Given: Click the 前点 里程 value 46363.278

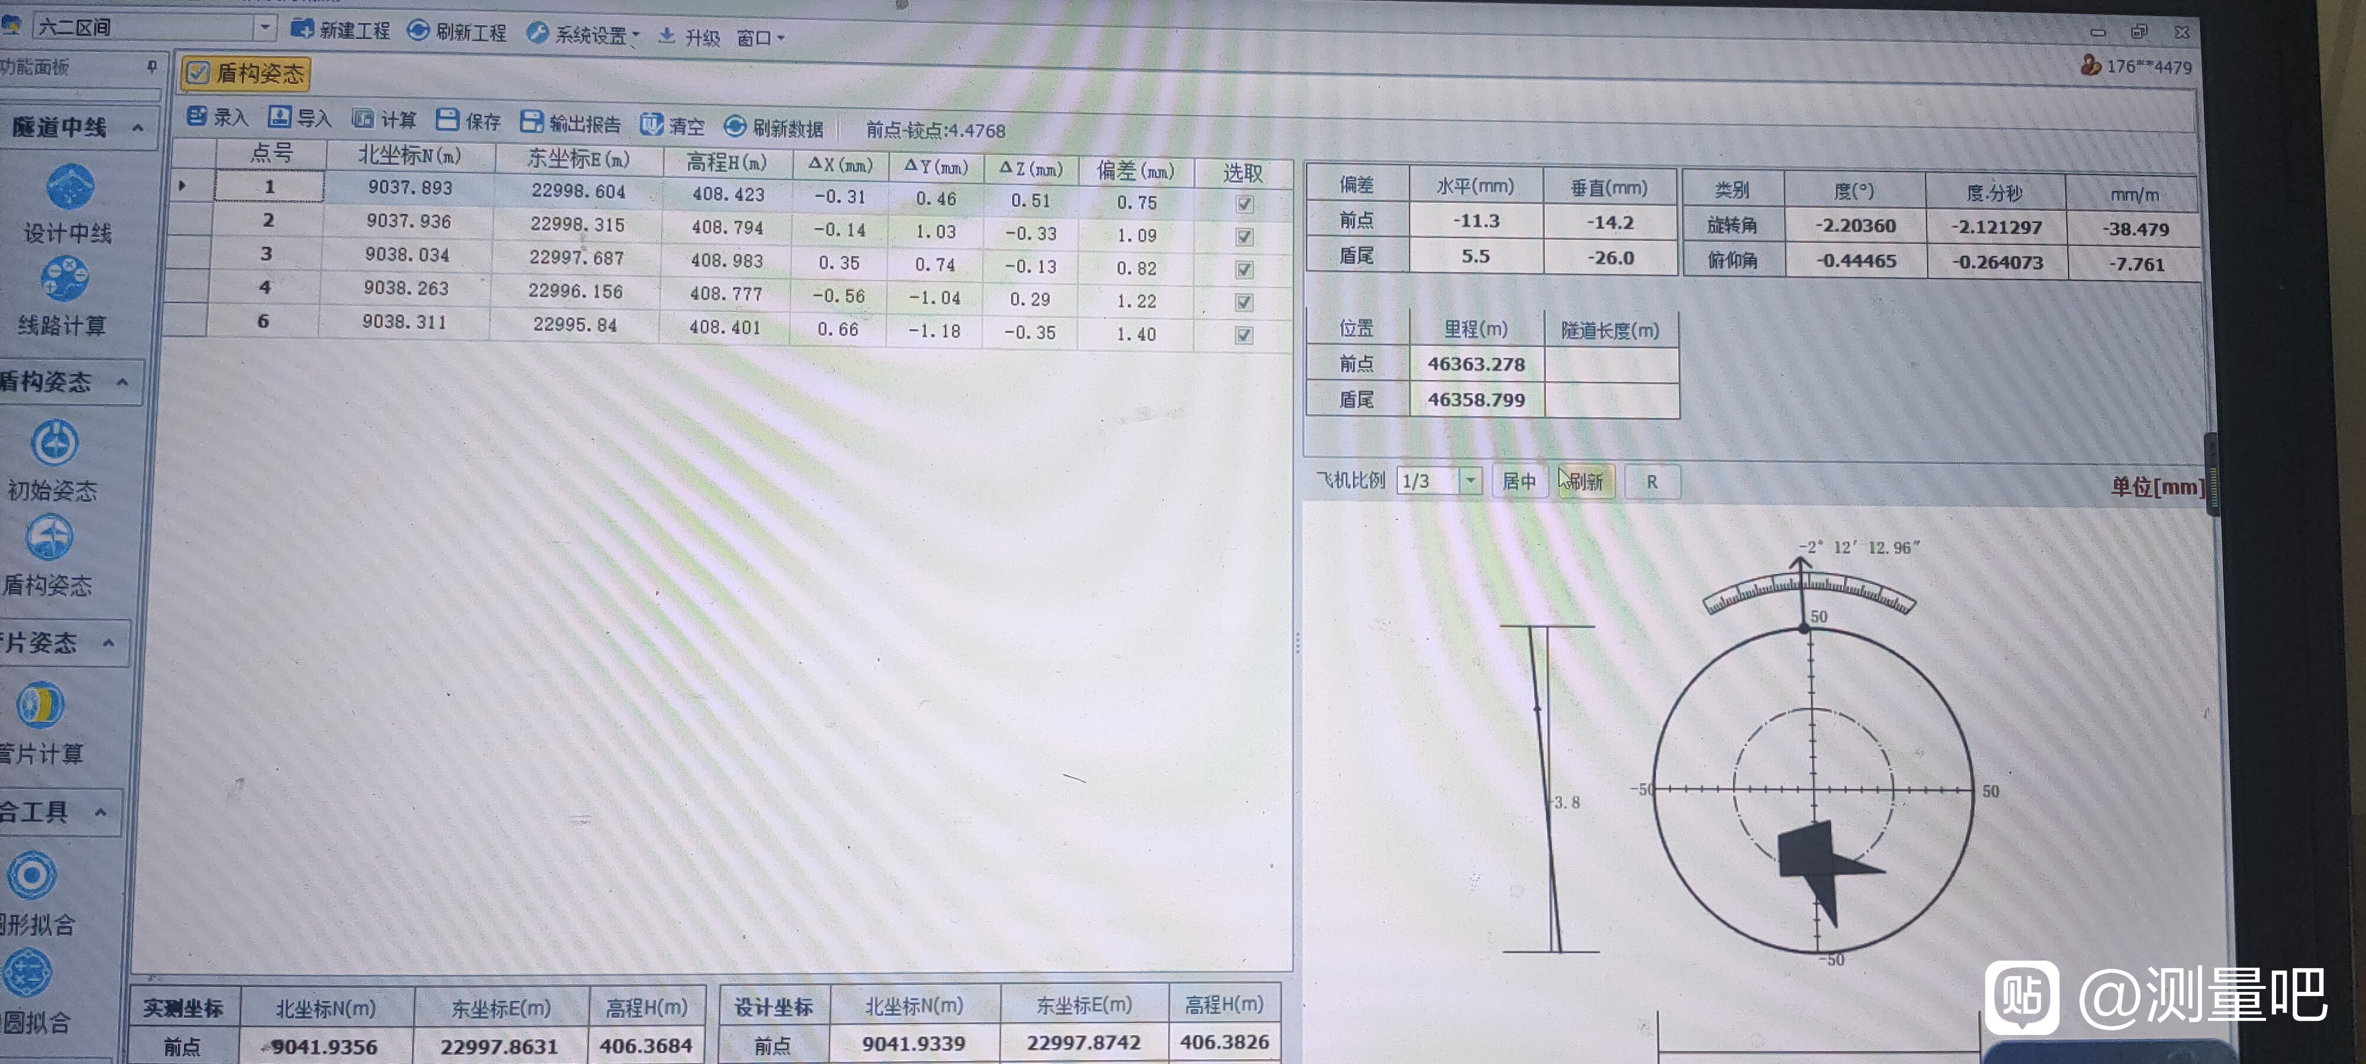Looking at the screenshot, I should point(1476,365).
